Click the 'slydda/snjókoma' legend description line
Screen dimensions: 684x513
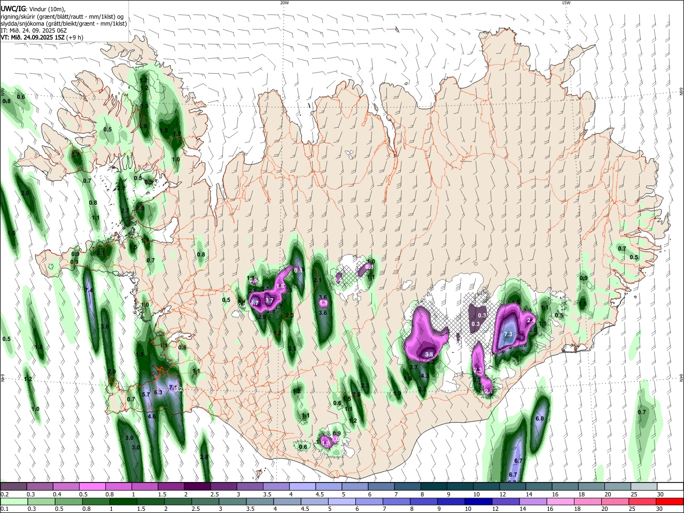pos(64,23)
